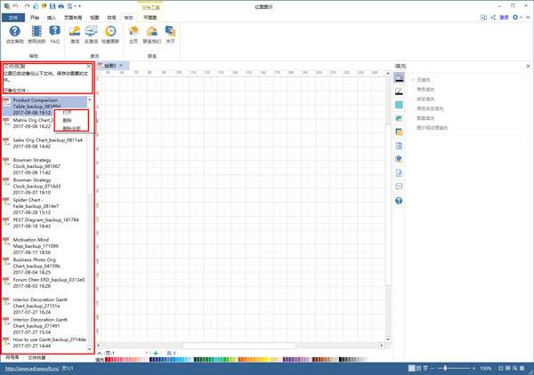Select 单色渐变填充 single color gradient option
The image size is (534, 375).
[x=430, y=108]
